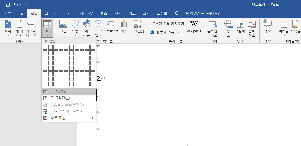The height and width of the screenshot is (146, 301).
Task: Click the bottom-right cell of the table grid
Action: tap(93, 84)
